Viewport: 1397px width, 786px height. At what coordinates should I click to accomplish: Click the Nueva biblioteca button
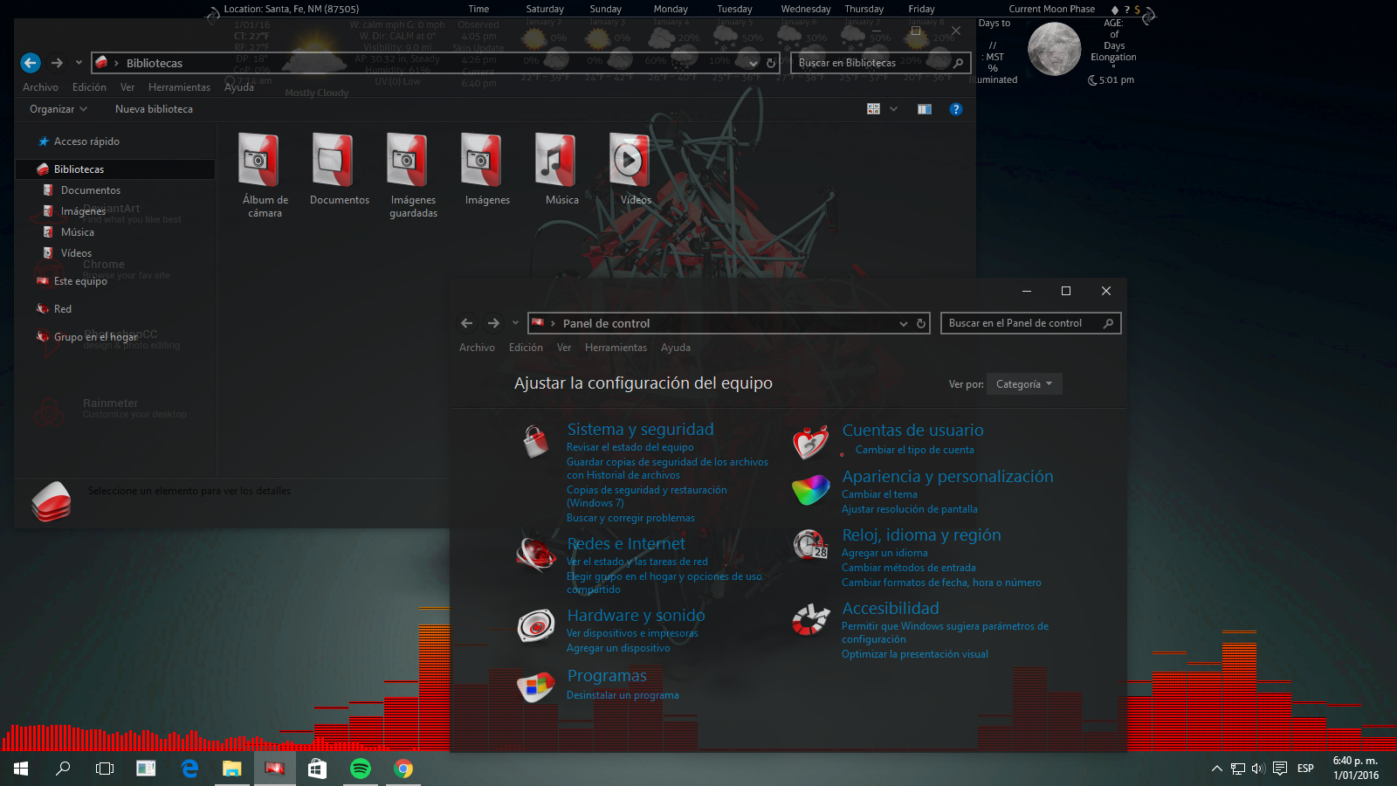tap(154, 109)
